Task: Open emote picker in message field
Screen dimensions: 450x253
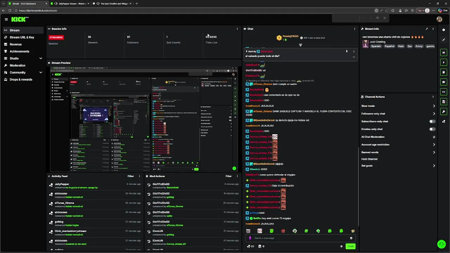Action: [x=351, y=238]
